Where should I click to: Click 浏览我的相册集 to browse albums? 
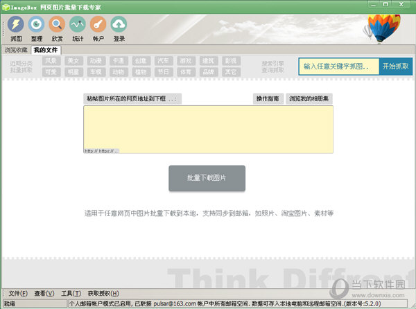pos(309,99)
